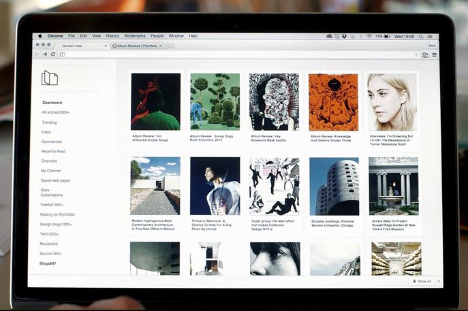Image resolution: width=468 pixels, height=311 pixels.
Task: Click the address bar
Action: (x=232, y=54)
